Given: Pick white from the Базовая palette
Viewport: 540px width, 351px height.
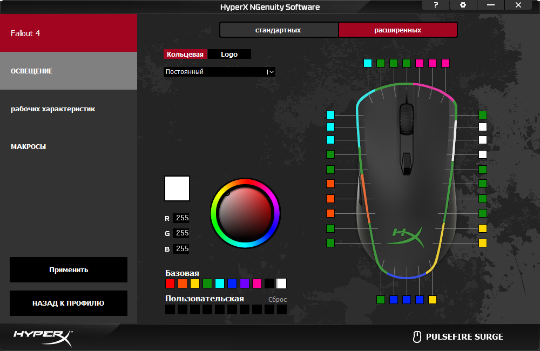Looking at the screenshot, I should (x=281, y=283).
